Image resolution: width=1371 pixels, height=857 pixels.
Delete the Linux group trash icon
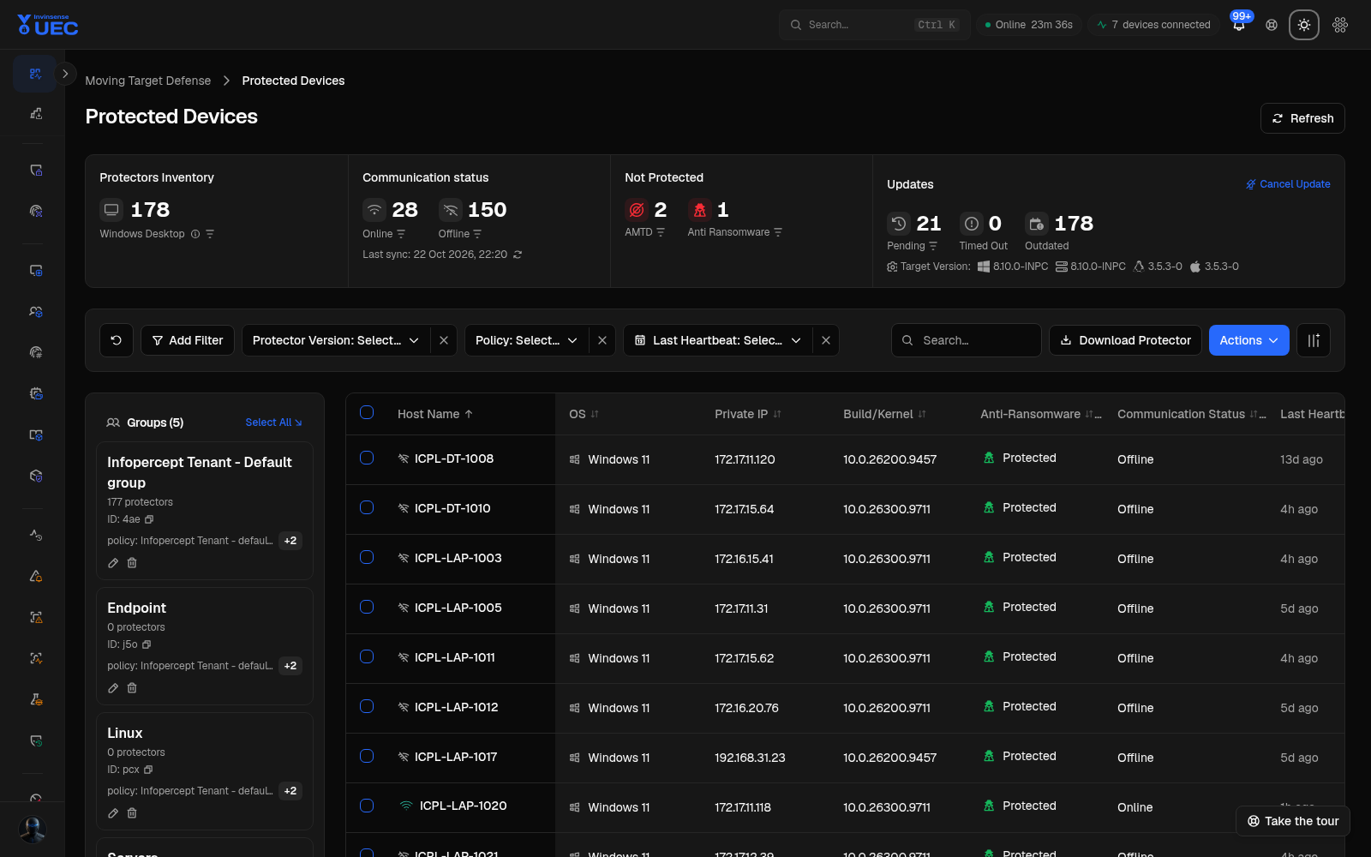132,813
